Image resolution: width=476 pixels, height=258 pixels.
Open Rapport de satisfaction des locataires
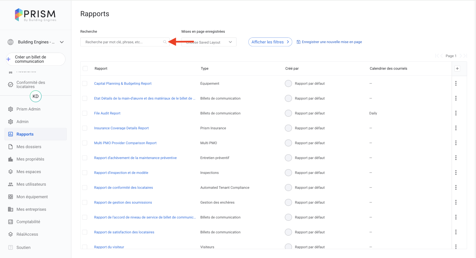tap(124, 232)
